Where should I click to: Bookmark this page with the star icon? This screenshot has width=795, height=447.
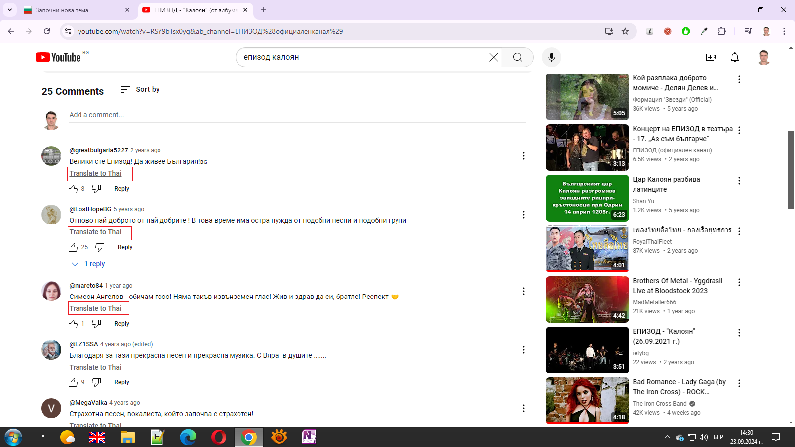625,31
